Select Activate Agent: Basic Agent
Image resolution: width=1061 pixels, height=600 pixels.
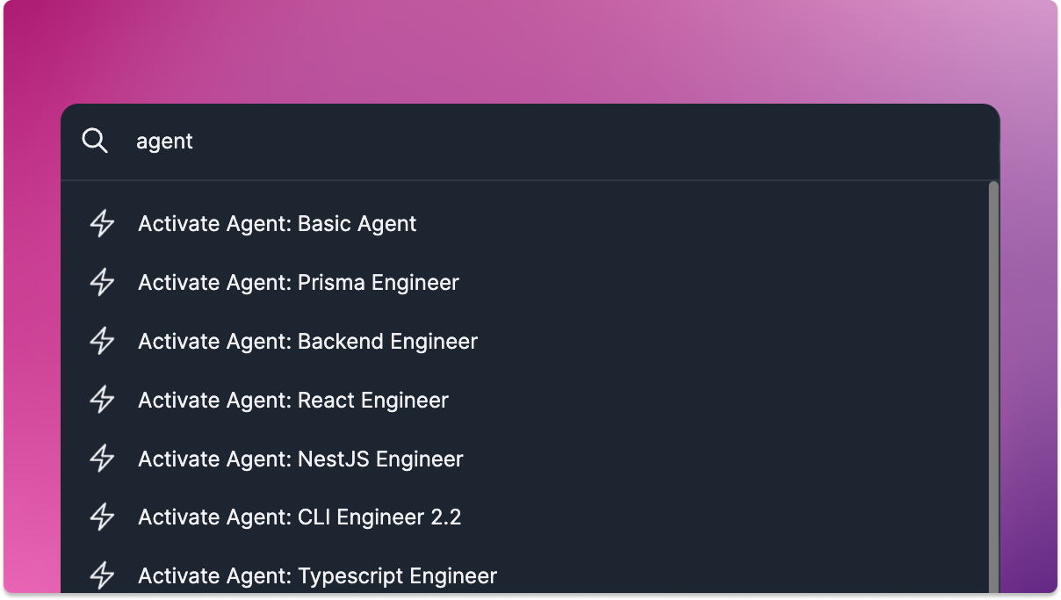[x=524, y=223]
